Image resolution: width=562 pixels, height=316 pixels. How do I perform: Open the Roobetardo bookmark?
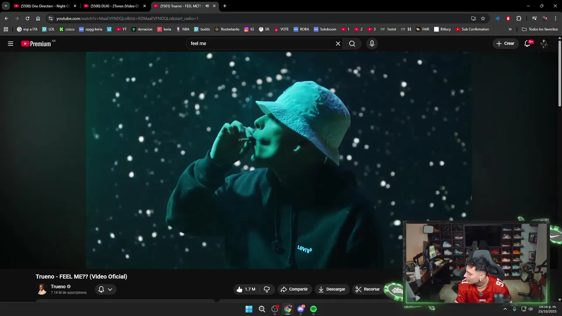coord(227,29)
